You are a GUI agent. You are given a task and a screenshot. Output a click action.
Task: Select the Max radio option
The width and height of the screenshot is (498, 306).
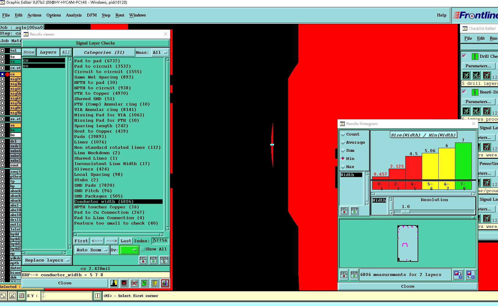[x=343, y=167]
